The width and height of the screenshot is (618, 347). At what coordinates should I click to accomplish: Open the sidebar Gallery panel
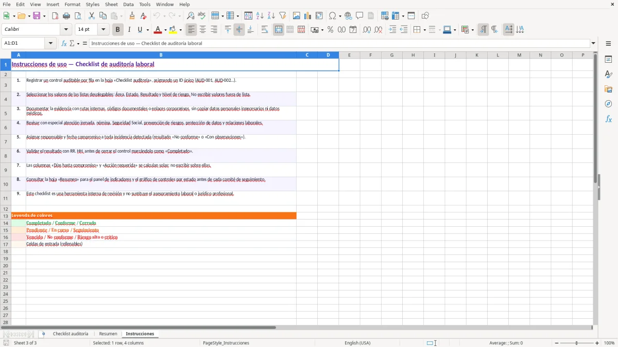point(608,89)
